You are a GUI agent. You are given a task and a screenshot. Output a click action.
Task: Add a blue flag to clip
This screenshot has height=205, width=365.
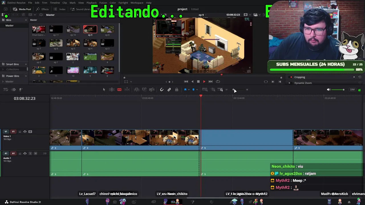pyautogui.click(x=185, y=90)
